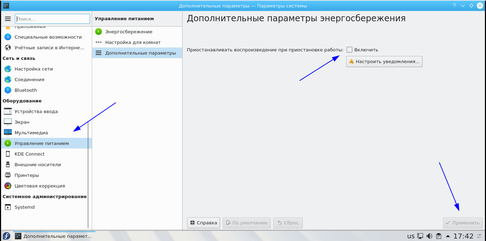Click the clipboard icon in system tray
Viewport: 486px width, 241px height.
tap(439, 236)
